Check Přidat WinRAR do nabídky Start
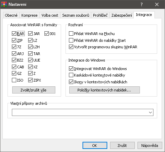The width and height of the screenshot is (165, 152). [71, 40]
